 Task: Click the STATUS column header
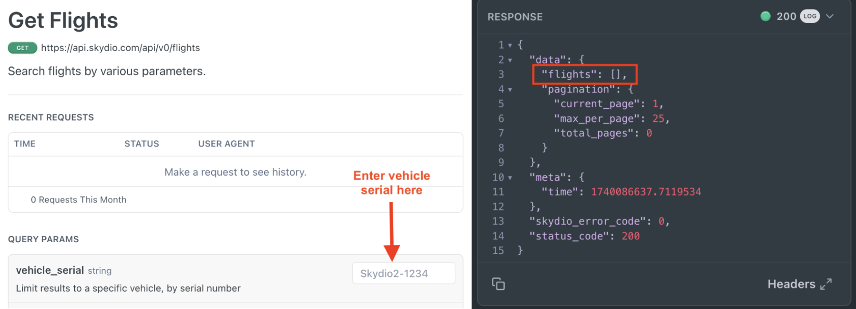click(142, 144)
